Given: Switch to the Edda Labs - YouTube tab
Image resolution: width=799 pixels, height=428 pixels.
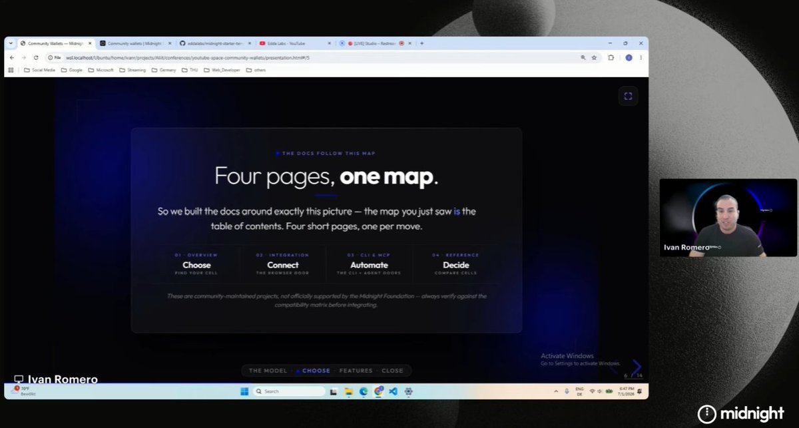Looking at the screenshot, I should 294,43.
